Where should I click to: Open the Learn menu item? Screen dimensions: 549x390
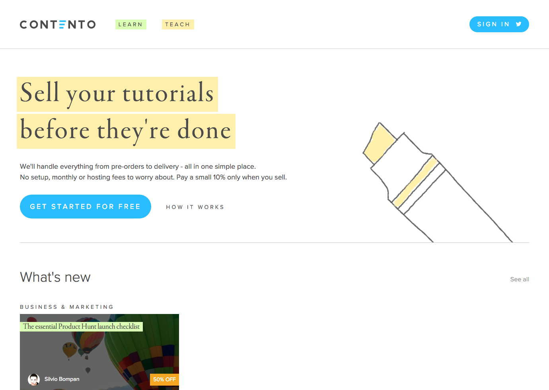(130, 24)
